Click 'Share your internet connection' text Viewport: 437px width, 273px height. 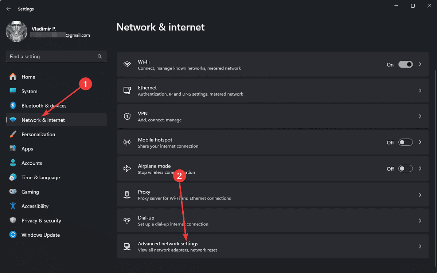168,146
